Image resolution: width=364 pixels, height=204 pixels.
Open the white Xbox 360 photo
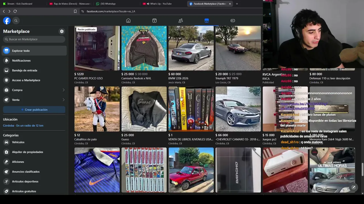(x=285, y=170)
